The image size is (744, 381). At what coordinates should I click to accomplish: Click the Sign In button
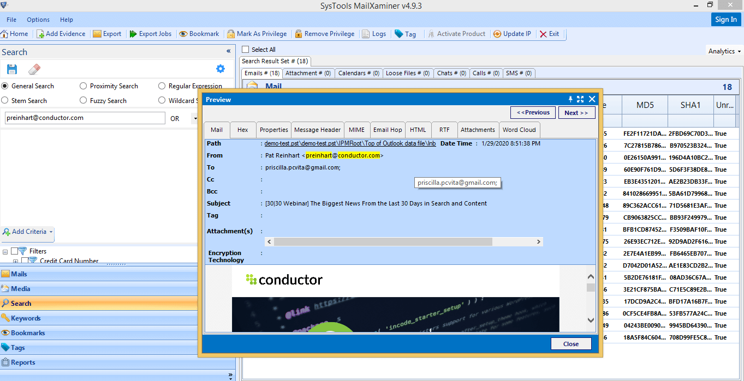point(725,19)
